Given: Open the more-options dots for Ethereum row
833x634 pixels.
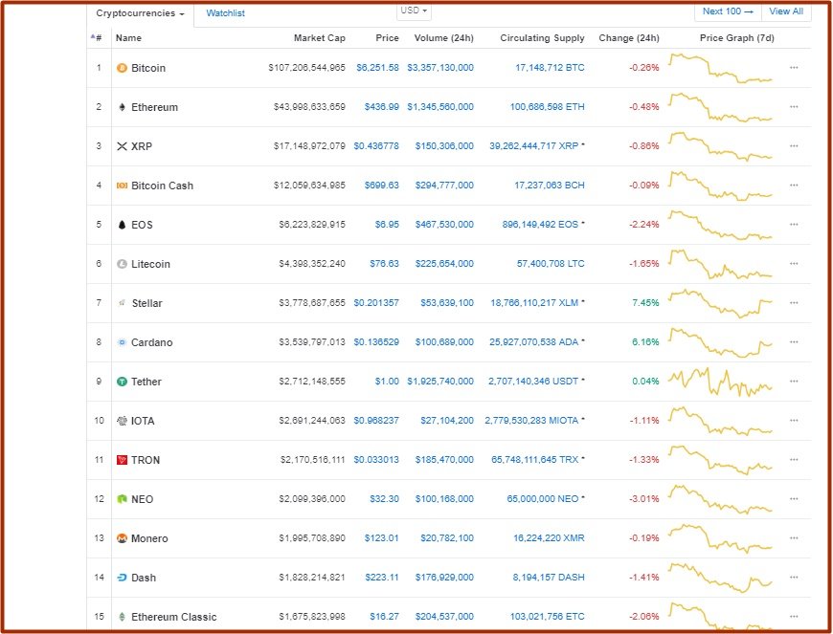Looking at the screenshot, I should point(794,107).
